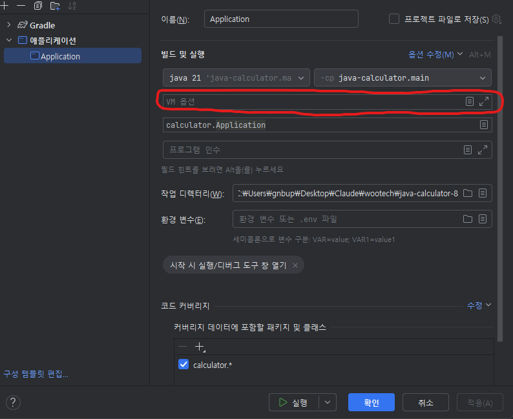513x419 pixels.
Task: Edit 환경 변수 list icon
Action: click(483, 219)
